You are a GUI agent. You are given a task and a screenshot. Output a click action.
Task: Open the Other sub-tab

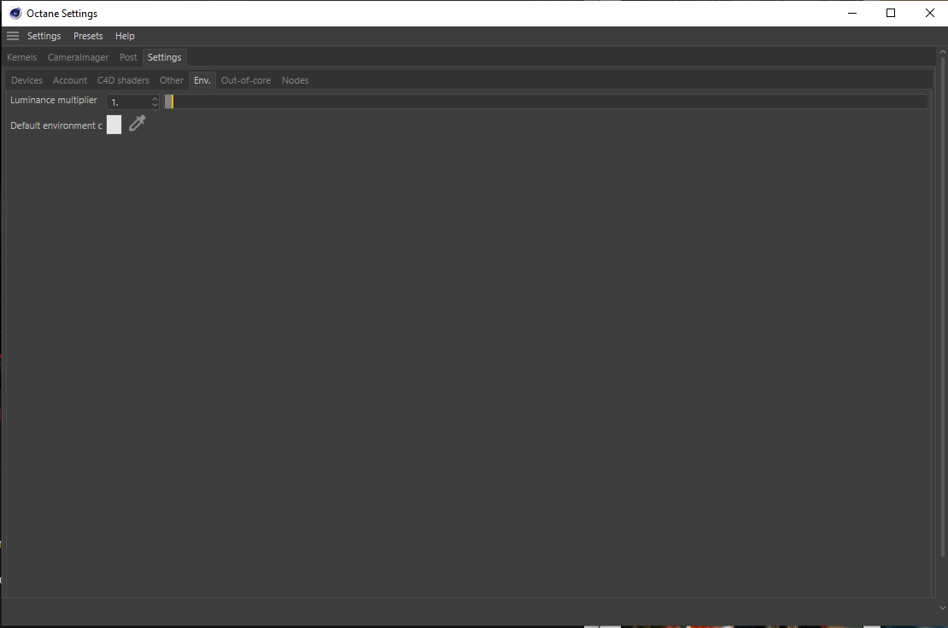pos(172,80)
